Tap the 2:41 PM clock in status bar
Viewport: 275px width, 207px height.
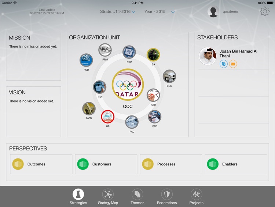point(137,3)
